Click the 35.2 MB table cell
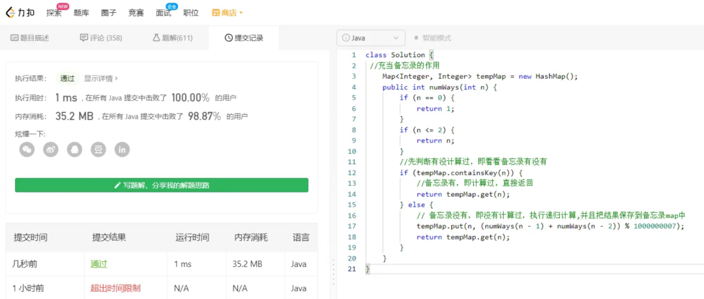Screen dimensions: 704x299 point(248,264)
